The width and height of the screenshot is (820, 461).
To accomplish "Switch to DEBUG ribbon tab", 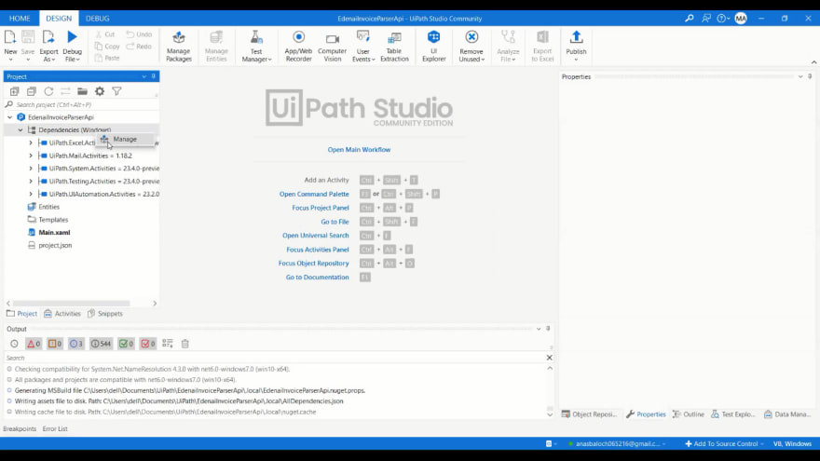I will (x=97, y=19).
